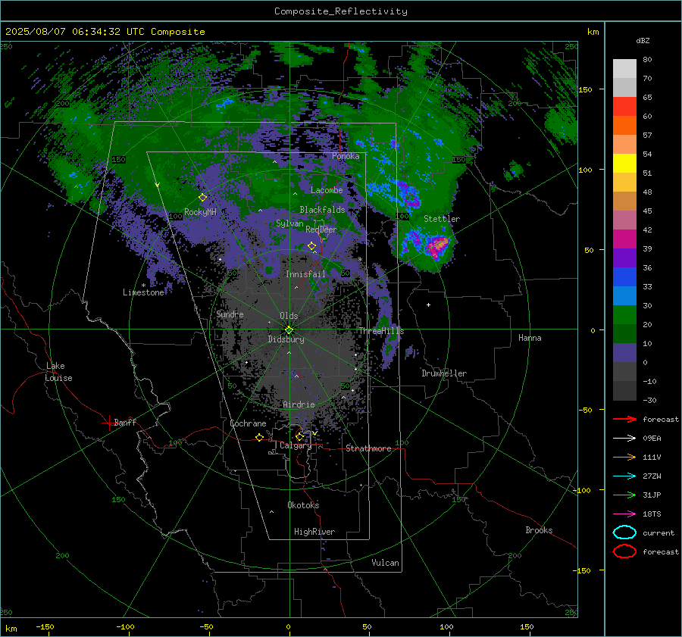Click the Brooks town label
Viewport: 682px width, 637px height.
tap(539, 530)
